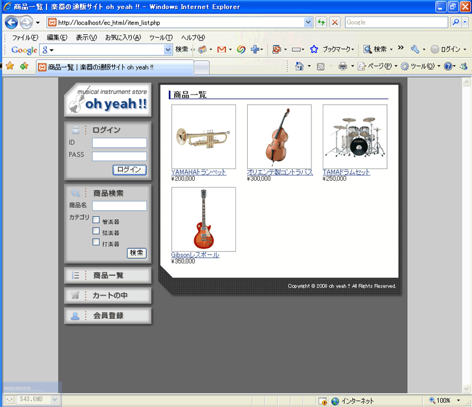Open the Help question-mark icon
The height and width of the screenshot is (407, 472).
448,66
